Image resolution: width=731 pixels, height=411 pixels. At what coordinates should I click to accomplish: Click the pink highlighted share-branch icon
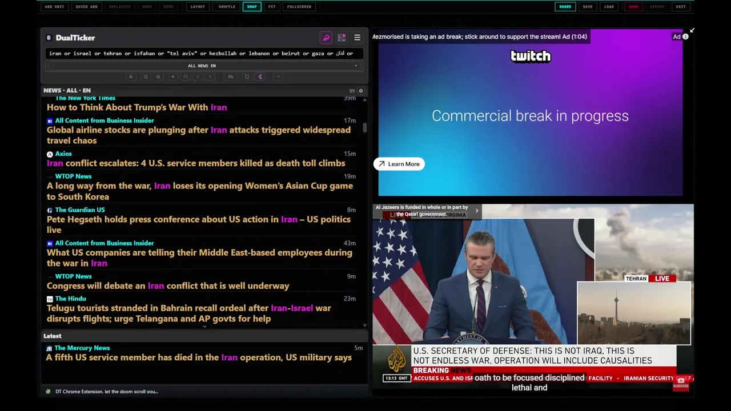pyautogui.click(x=260, y=76)
